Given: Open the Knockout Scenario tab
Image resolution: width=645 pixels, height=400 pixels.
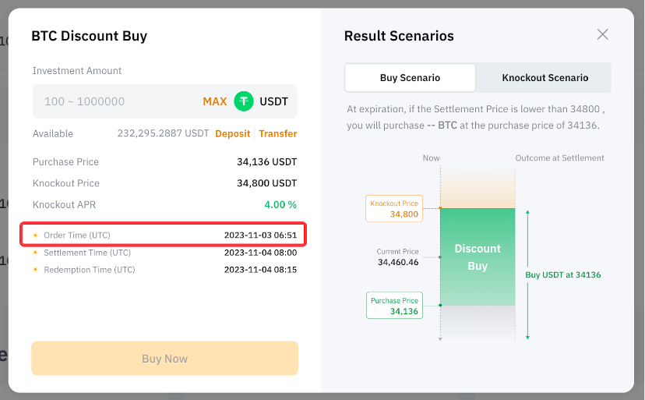Looking at the screenshot, I should click(545, 78).
